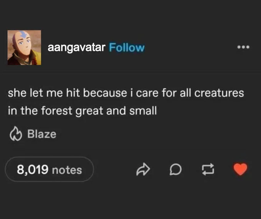
Task: Expand the meatballs menu beside Follow
Action: (243, 47)
